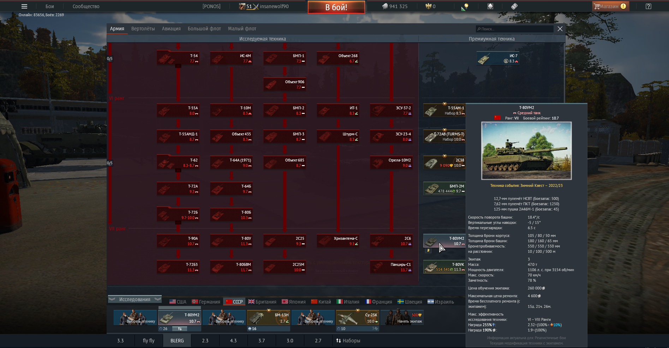Select the Израиль nation
669x348 pixels.
coord(441,302)
